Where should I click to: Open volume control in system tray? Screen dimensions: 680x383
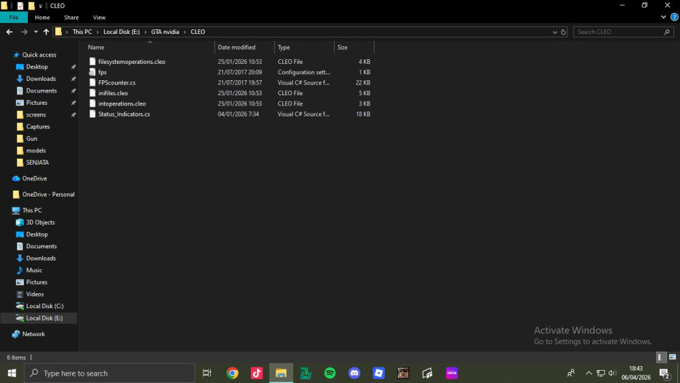click(612, 373)
